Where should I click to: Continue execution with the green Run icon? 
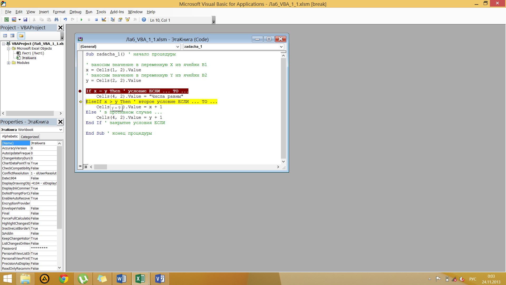click(81, 20)
